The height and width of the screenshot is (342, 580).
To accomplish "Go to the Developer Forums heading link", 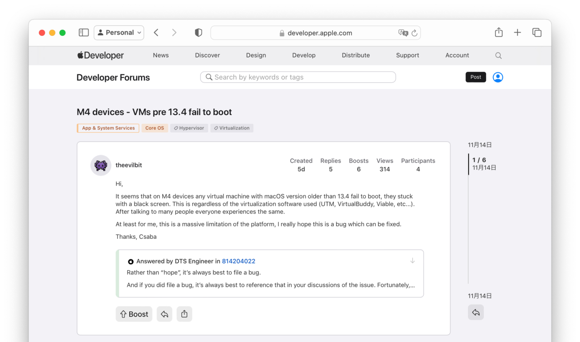I will (113, 77).
